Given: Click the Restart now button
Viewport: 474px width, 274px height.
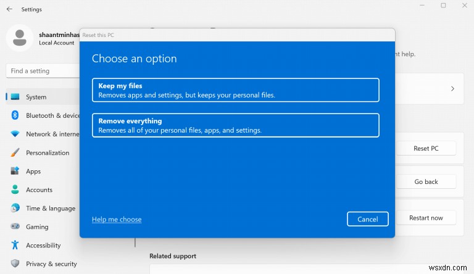Looking at the screenshot, I should pos(426,218).
